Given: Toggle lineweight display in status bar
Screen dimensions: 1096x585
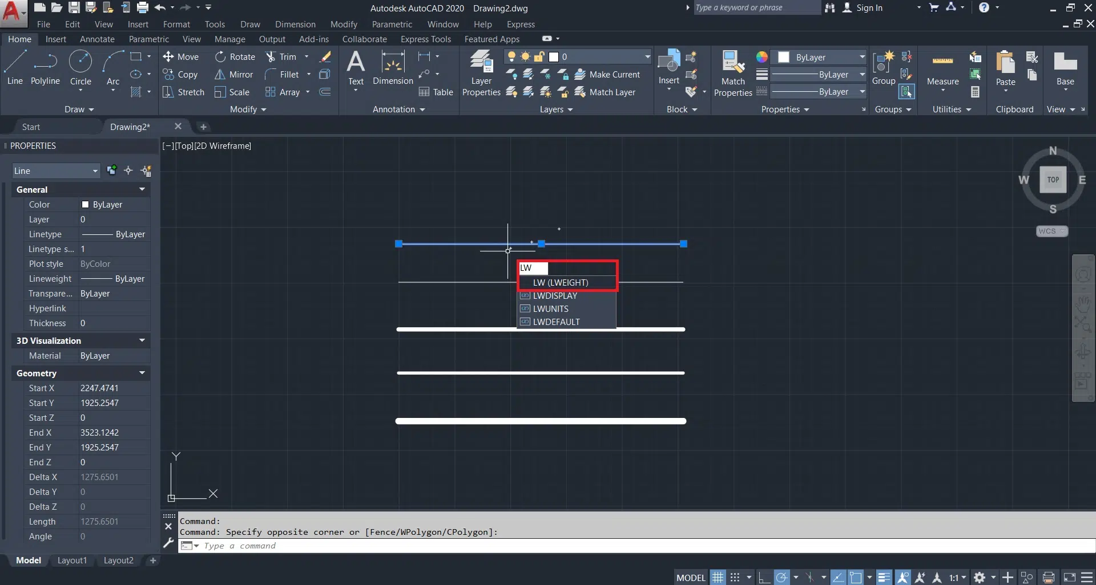Looking at the screenshot, I should 884,578.
